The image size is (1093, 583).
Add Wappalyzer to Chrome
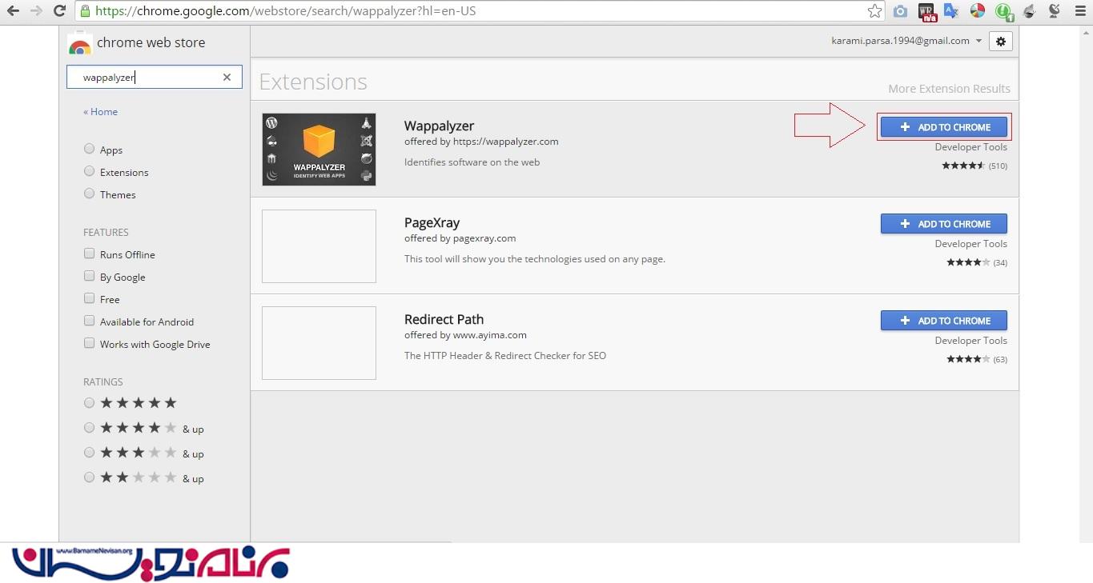[x=944, y=127]
